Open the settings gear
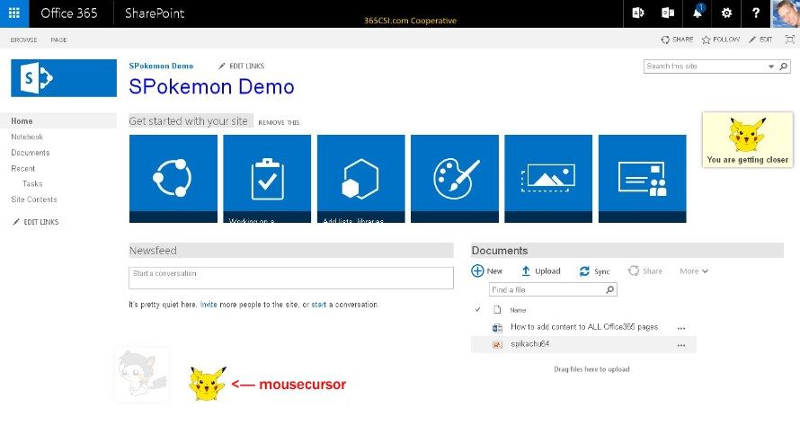Image resolution: width=800 pixels, height=443 pixels. coord(726,13)
